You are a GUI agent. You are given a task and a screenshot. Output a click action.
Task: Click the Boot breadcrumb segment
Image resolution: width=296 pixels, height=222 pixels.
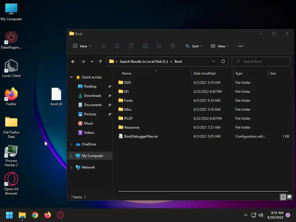pyautogui.click(x=178, y=62)
